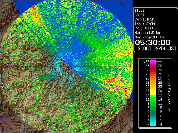The width and height of the screenshot is (178, 133).
Task: Click the ">38" legend label
Action: pyautogui.click(x=147, y=62)
